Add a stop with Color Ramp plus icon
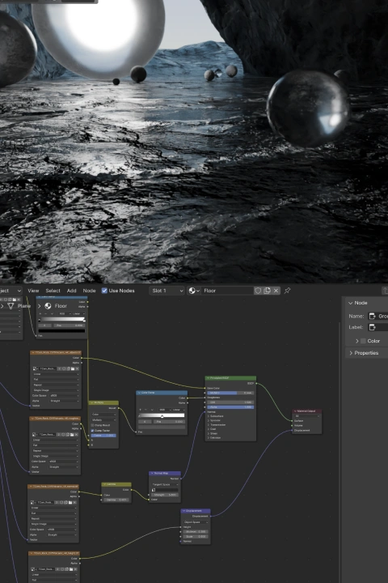The height and width of the screenshot is (583, 388). point(141,410)
